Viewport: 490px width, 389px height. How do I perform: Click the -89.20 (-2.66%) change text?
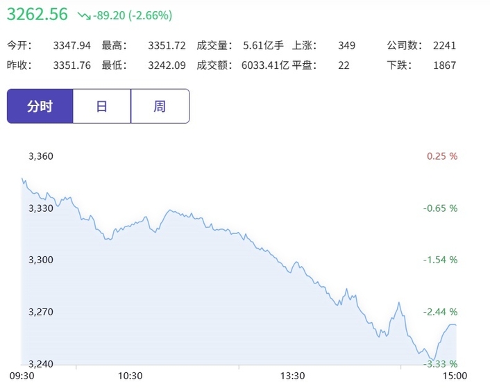(x=133, y=15)
